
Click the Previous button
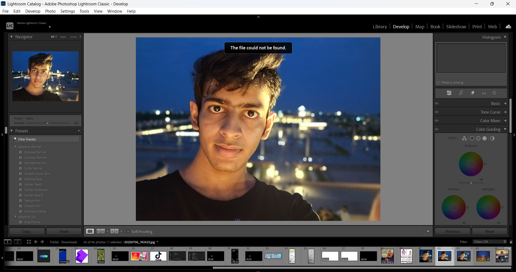(x=453, y=231)
